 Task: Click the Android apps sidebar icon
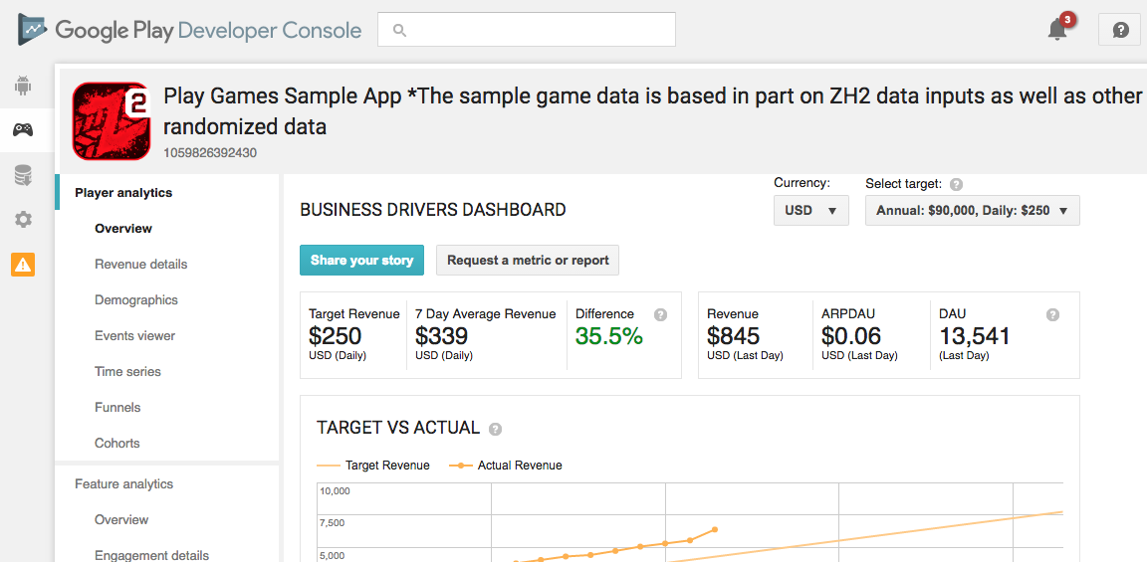(x=22, y=86)
